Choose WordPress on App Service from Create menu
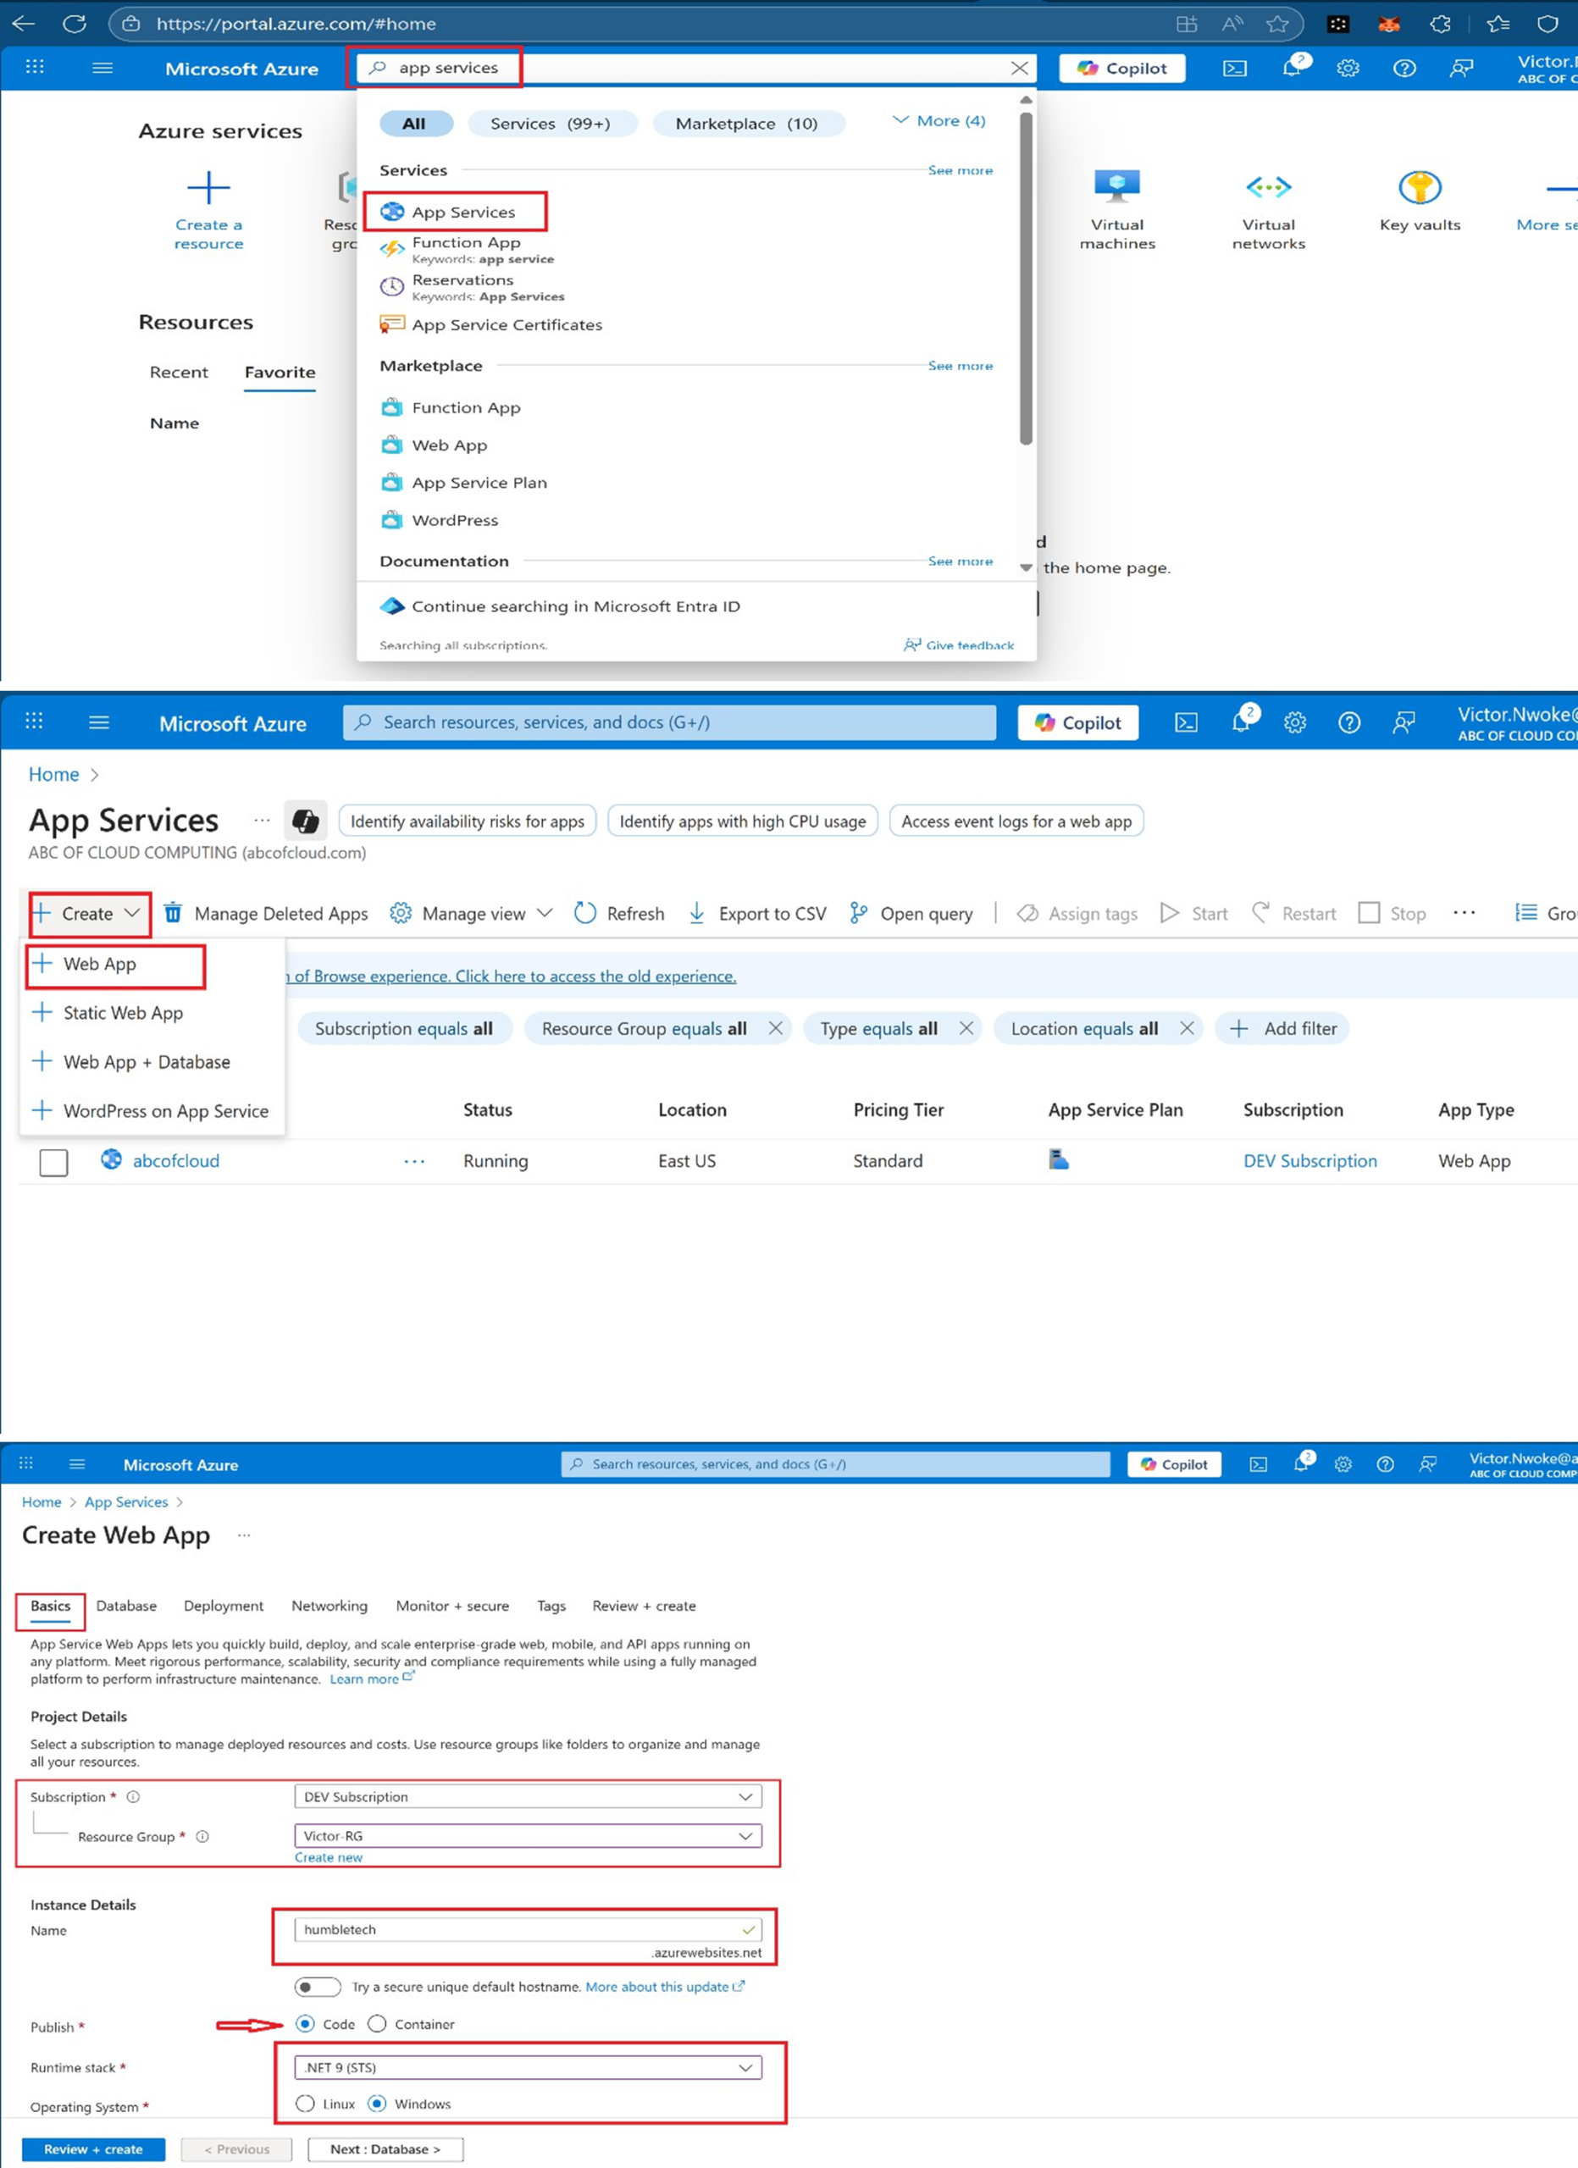Screen dimensions: 1578x2168 pyautogui.click(x=164, y=1111)
